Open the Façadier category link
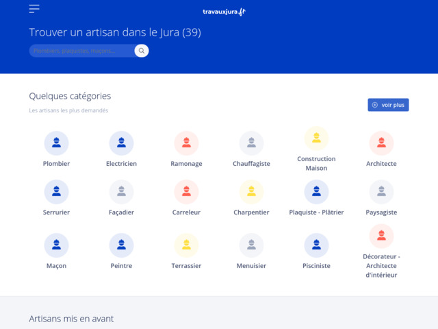 pyautogui.click(x=121, y=212)
